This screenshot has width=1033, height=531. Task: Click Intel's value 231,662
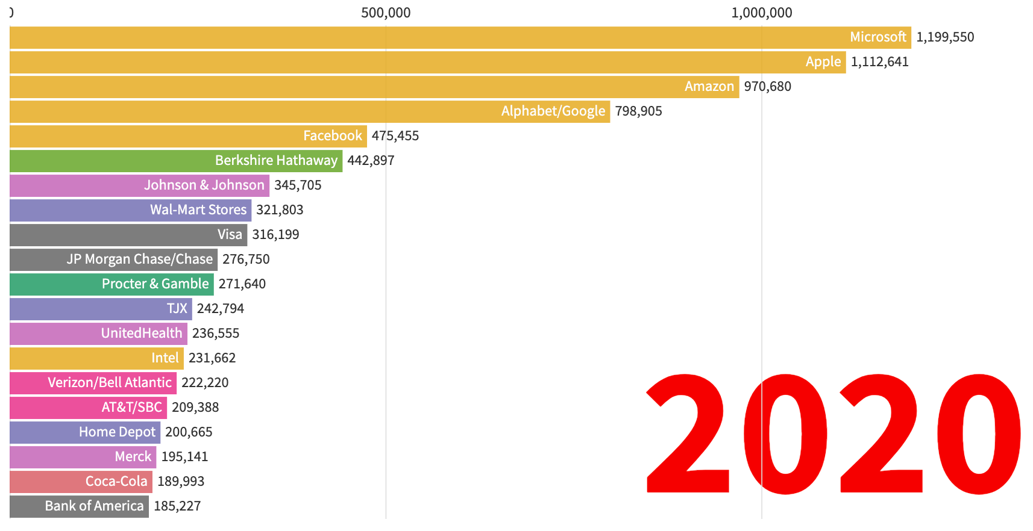coord(212,358)
